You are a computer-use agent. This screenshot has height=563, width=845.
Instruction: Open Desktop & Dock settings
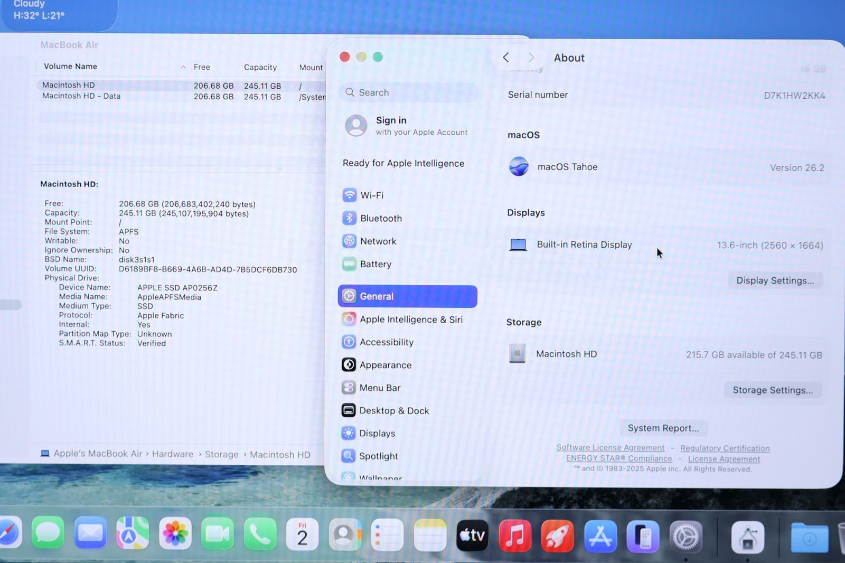click(x=393, y=410)
